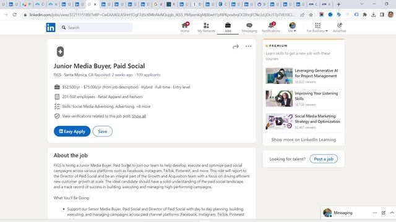The width and height of the screenshot is (396, 222).
Task: Expand the Me profile menu
Action: [x=292, y=27]
